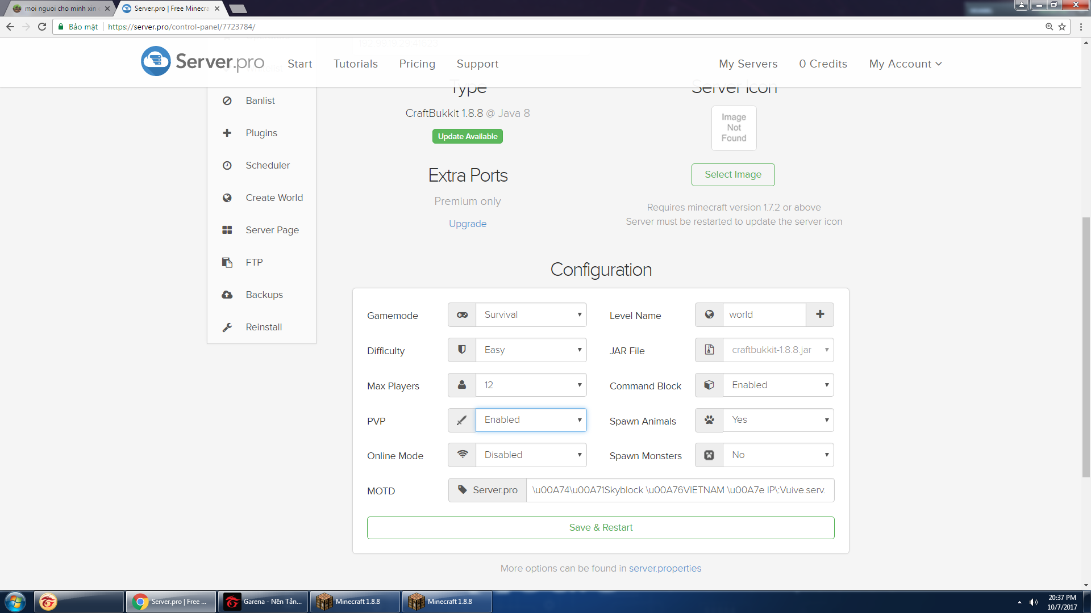Open the Max Players dropdown
Viewport: 1091px width, 613px height.
click(531, 385)
